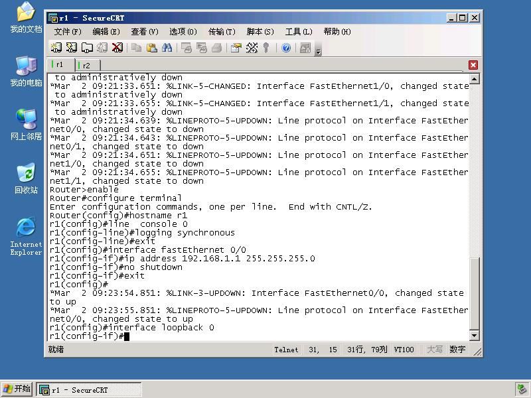
Task: Click the vertical scrollbar thumb
Action: pos(475,293)
